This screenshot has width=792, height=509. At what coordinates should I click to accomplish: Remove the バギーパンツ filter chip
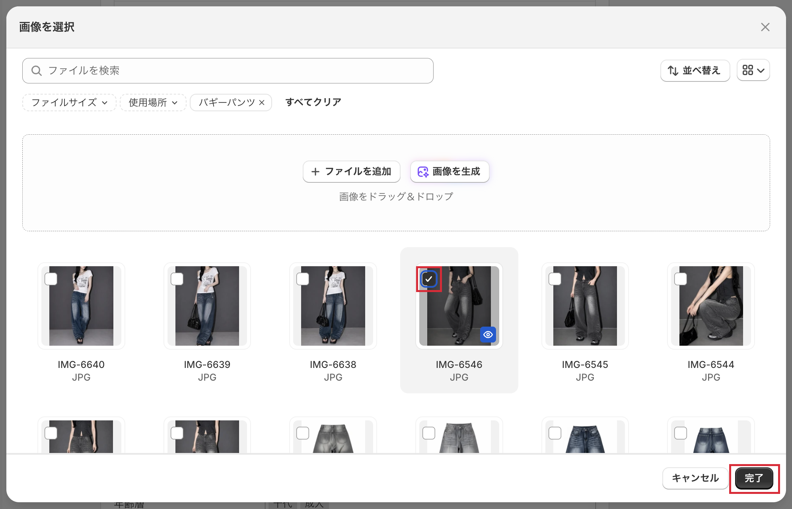(x=262, y=103)
